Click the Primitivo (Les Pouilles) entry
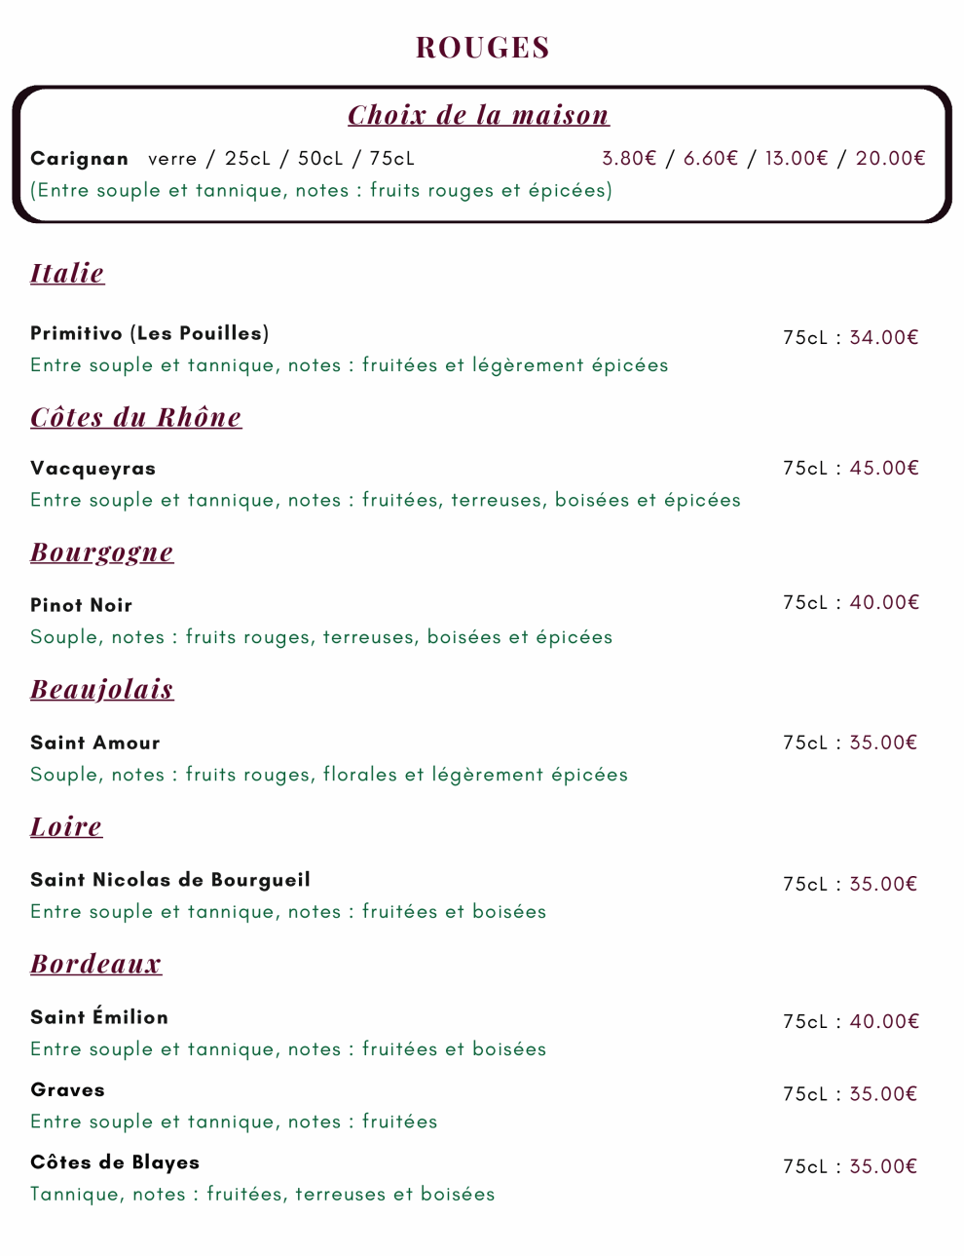 [150, 333]
